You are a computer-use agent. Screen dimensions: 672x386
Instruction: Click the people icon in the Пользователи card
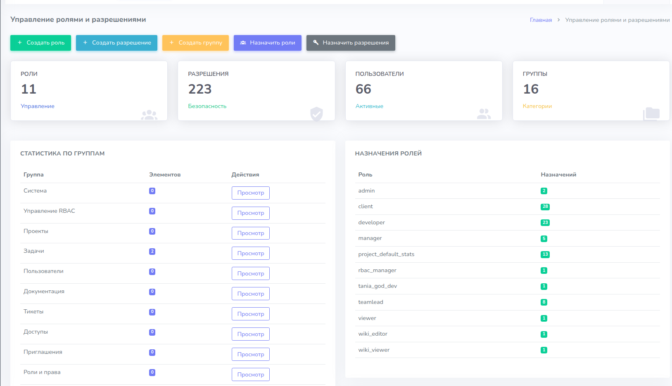pos(484,114)
